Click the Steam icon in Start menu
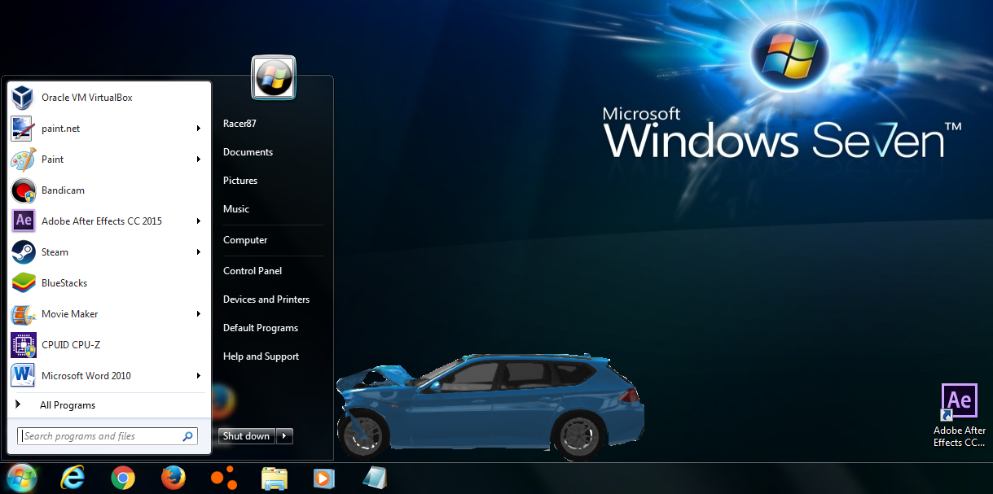Screen dimensions: 993x494 coord(24,252)
